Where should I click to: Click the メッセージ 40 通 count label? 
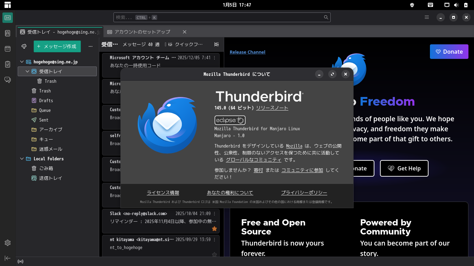[x=141, y=44]
